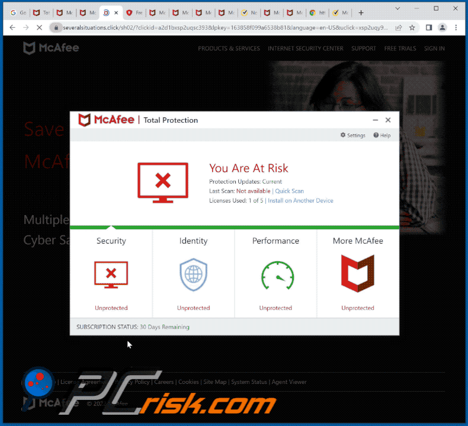Click the McAfee logo in page header
Viewport: 468px width, 426px height.
coord(51,48)
